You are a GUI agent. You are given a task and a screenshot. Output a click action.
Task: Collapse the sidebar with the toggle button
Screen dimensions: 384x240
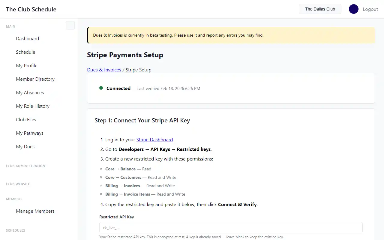pyautogui.click(x=70, y=26)
